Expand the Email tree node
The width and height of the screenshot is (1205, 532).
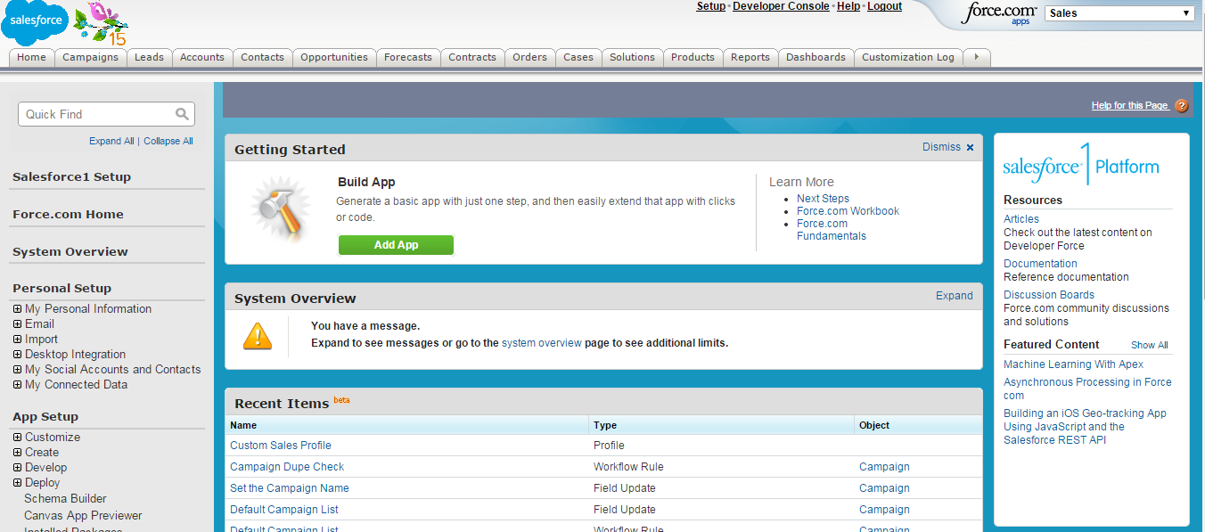pyautogui.click(x=17, y=324)
